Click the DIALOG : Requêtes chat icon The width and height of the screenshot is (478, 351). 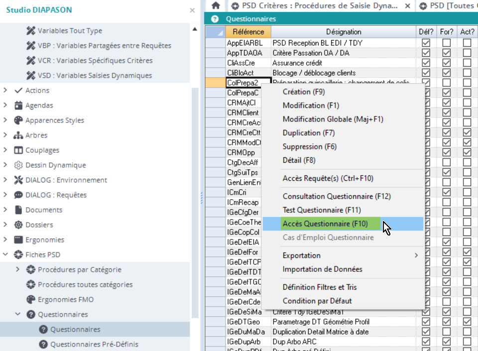coord(18,195)
